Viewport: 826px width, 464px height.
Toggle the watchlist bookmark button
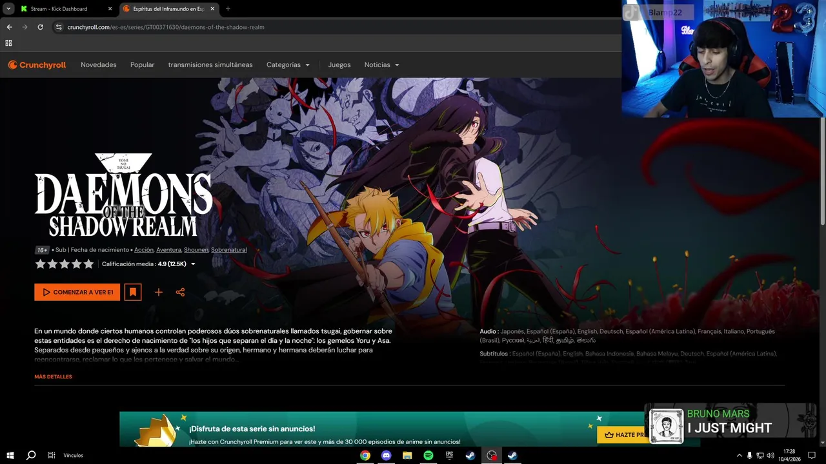(x=133, y=292)
